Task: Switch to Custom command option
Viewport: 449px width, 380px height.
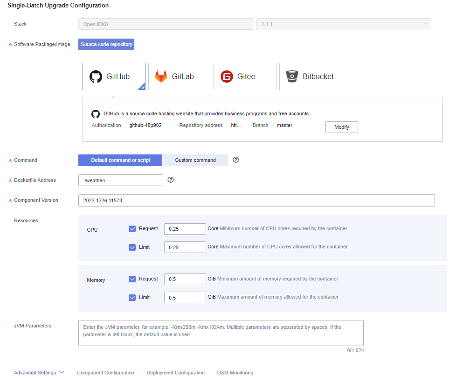Action: tap(195, 160)
